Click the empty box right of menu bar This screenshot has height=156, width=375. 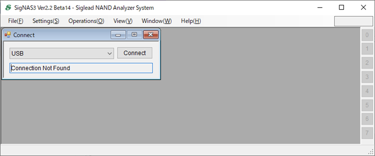tap(353, 21)
